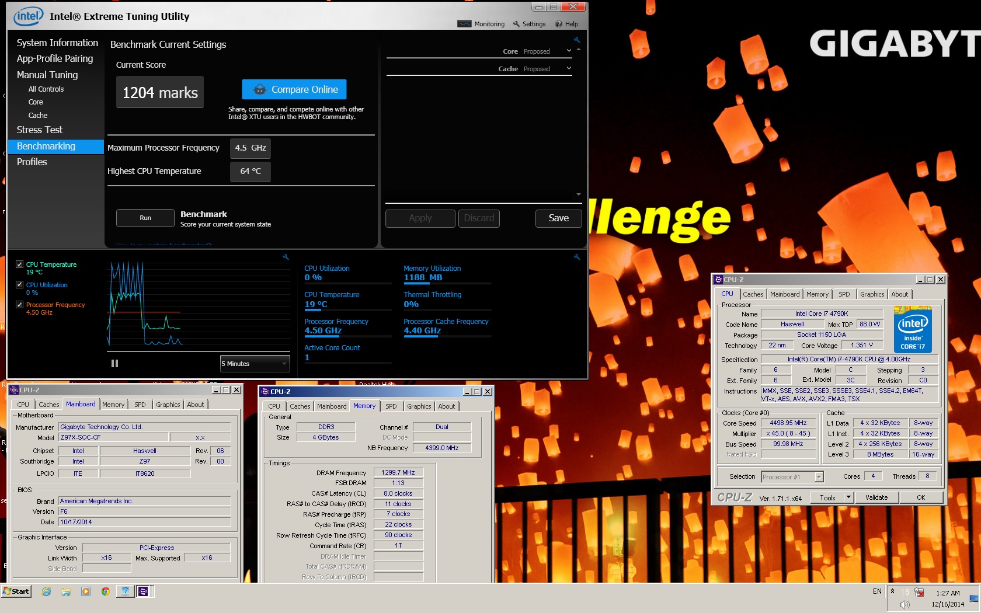Open System Information in XTU sidebar
981x613 pixels.
point(57,43)
